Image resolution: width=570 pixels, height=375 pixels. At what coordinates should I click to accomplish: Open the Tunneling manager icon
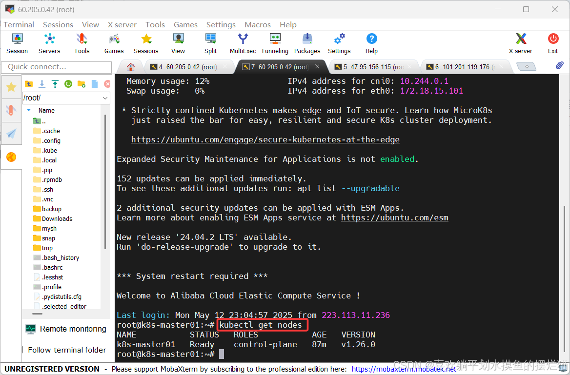pyautogui.click(x=275, y=43)
